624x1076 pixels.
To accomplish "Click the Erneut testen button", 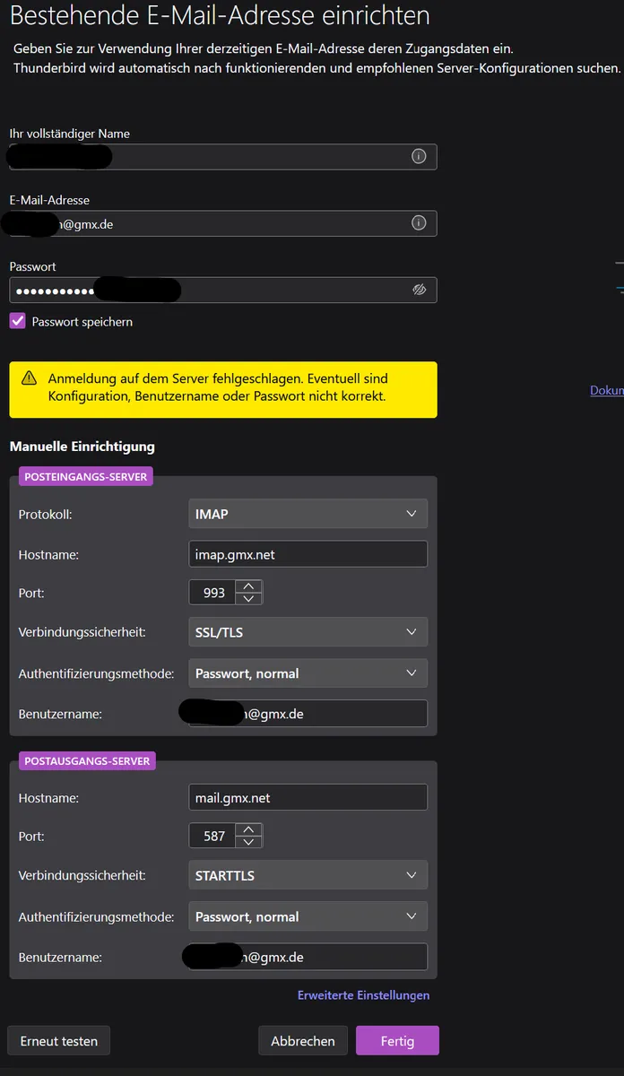I will (59, 1041).
